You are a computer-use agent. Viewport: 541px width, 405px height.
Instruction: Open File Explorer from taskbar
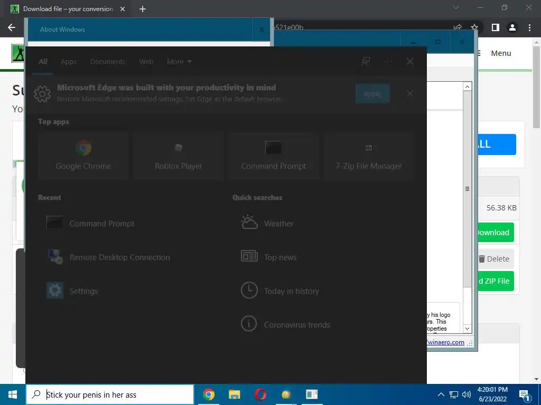click(x=234, y=394)
